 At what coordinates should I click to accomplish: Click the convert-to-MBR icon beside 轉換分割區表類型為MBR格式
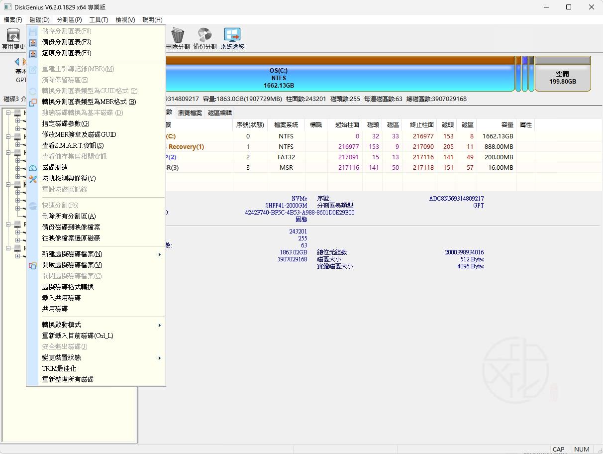33,102
